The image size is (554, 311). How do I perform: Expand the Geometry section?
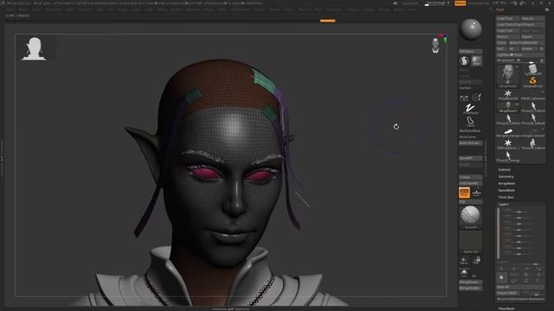[x=506, y=176]
